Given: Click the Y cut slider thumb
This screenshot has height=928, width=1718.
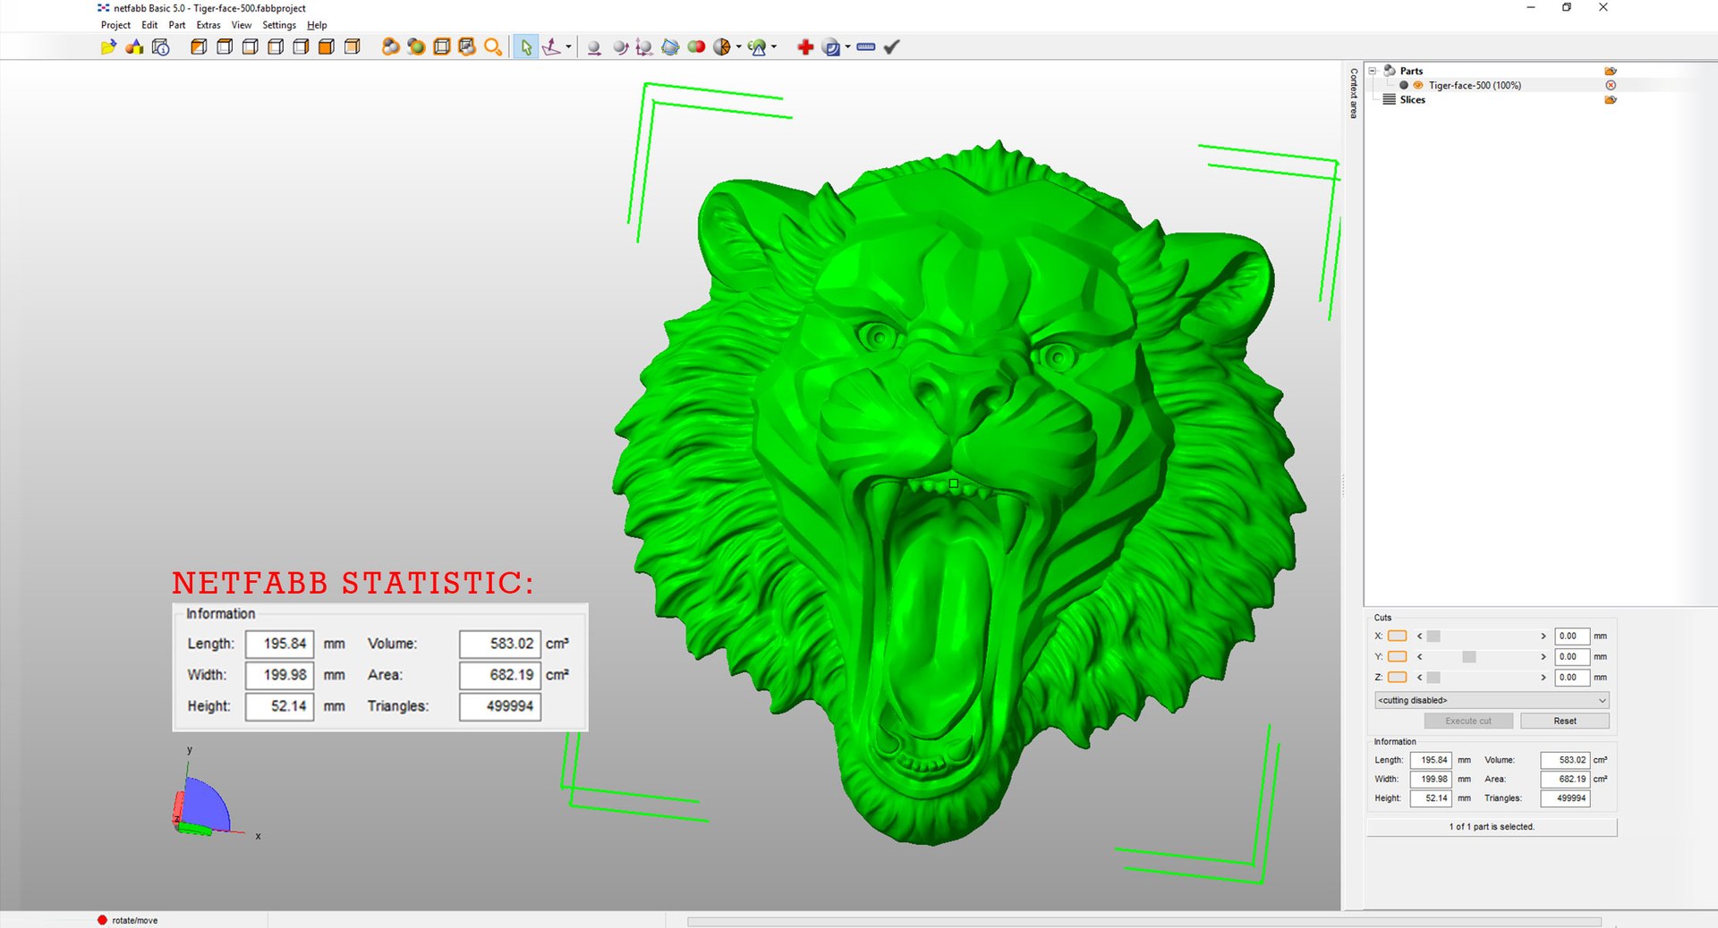Looking at the screenshot, I should coord(1469,656).
